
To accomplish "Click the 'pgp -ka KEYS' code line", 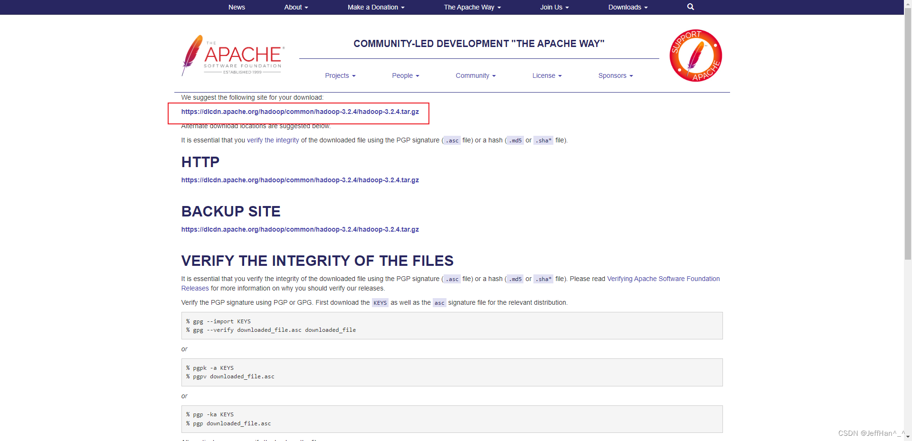I will click(210, 414).
